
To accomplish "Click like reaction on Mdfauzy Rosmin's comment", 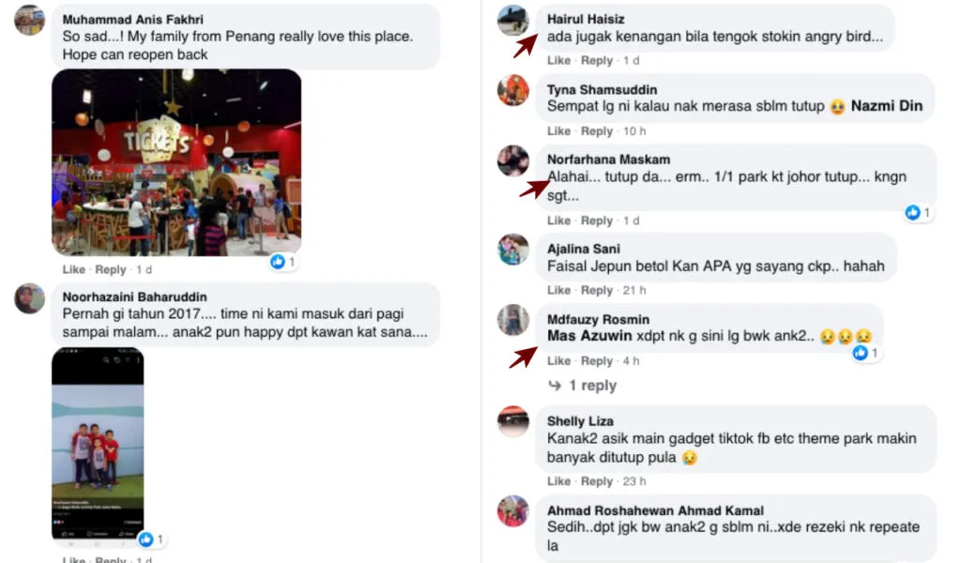I will coord(866,353).
